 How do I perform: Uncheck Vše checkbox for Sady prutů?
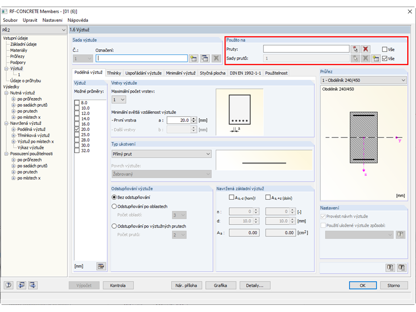[384, 59]
